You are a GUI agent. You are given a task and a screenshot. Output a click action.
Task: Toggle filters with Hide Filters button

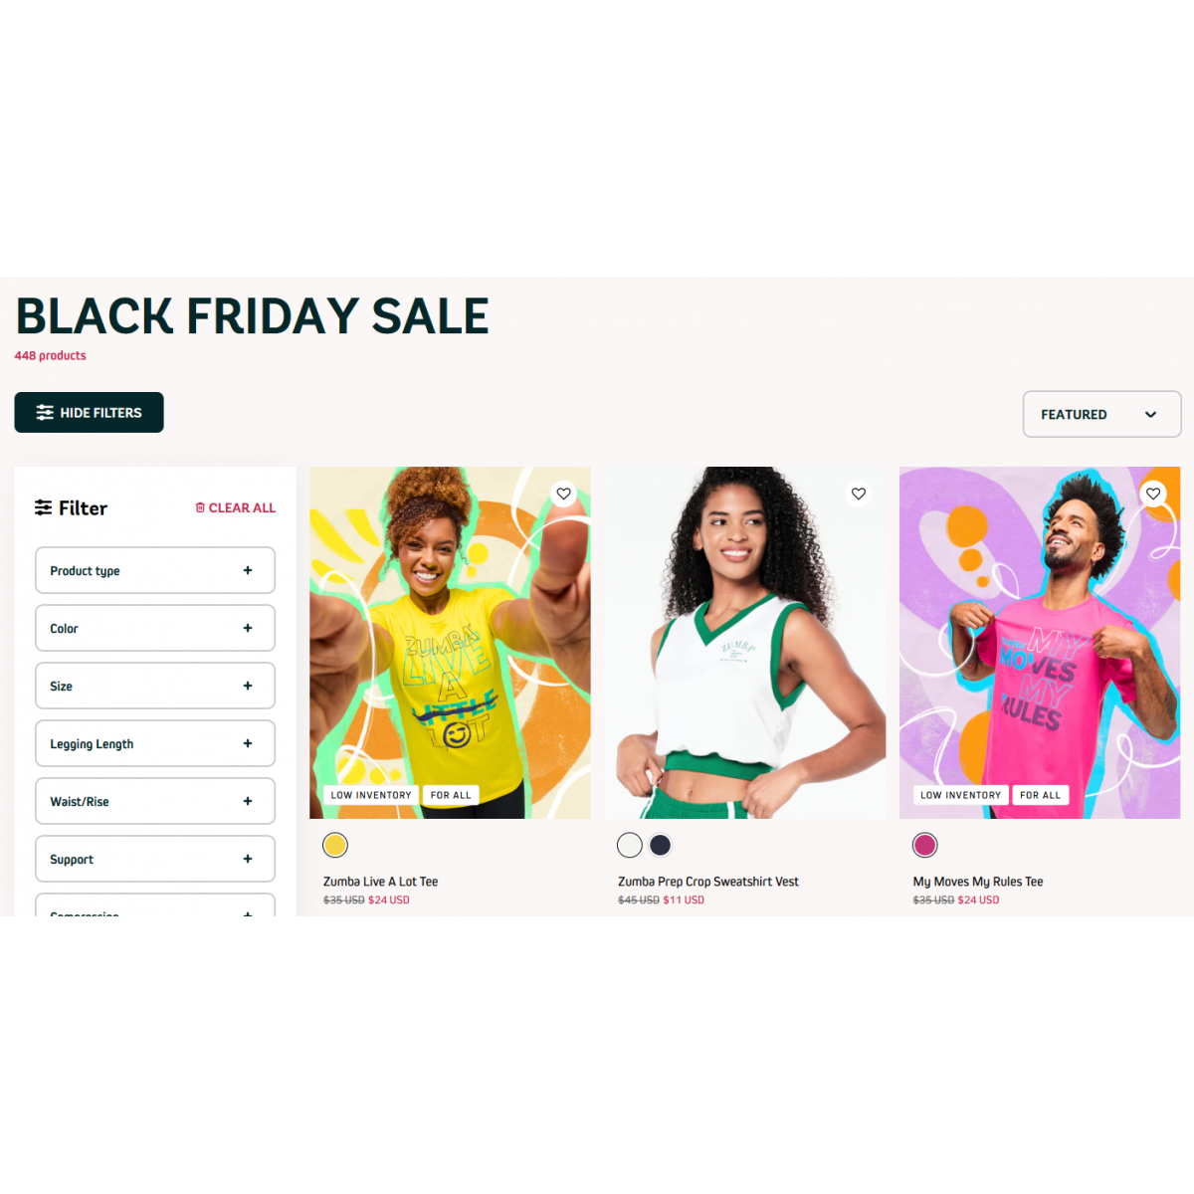(x=89, y=412)
